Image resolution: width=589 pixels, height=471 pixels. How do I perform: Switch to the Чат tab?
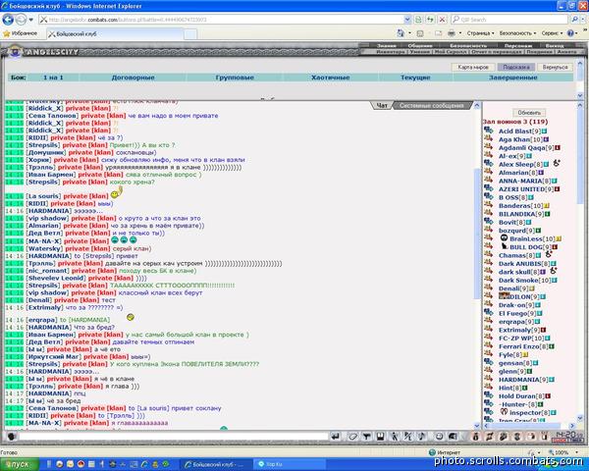(382, 106)
